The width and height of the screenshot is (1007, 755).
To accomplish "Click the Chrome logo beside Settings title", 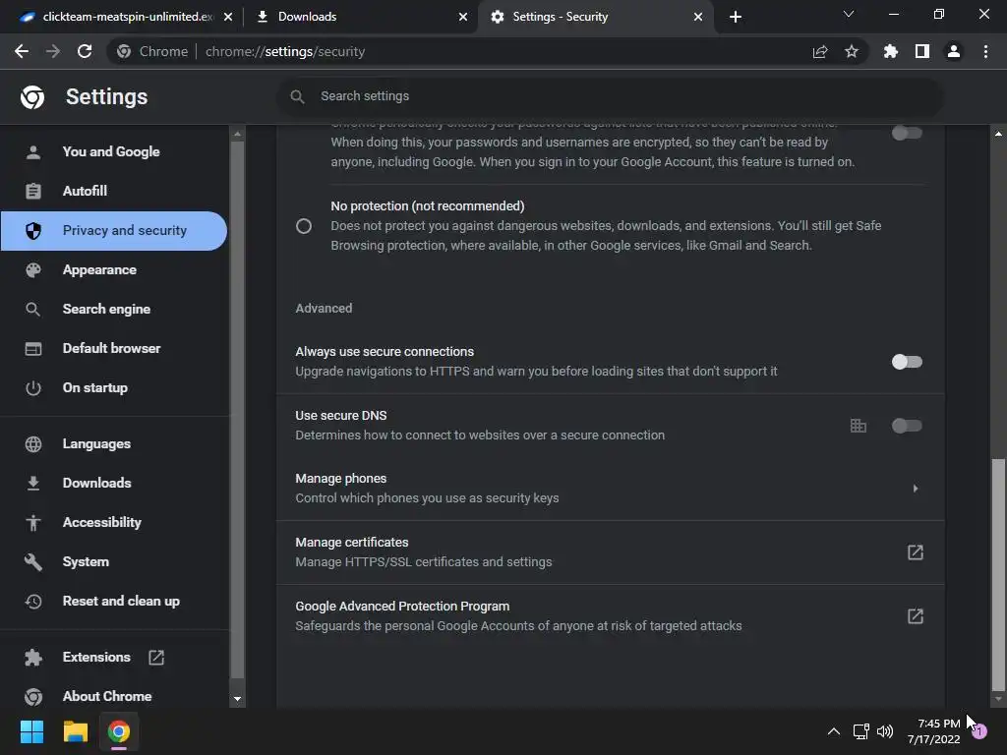I will [x=32, y=97].
